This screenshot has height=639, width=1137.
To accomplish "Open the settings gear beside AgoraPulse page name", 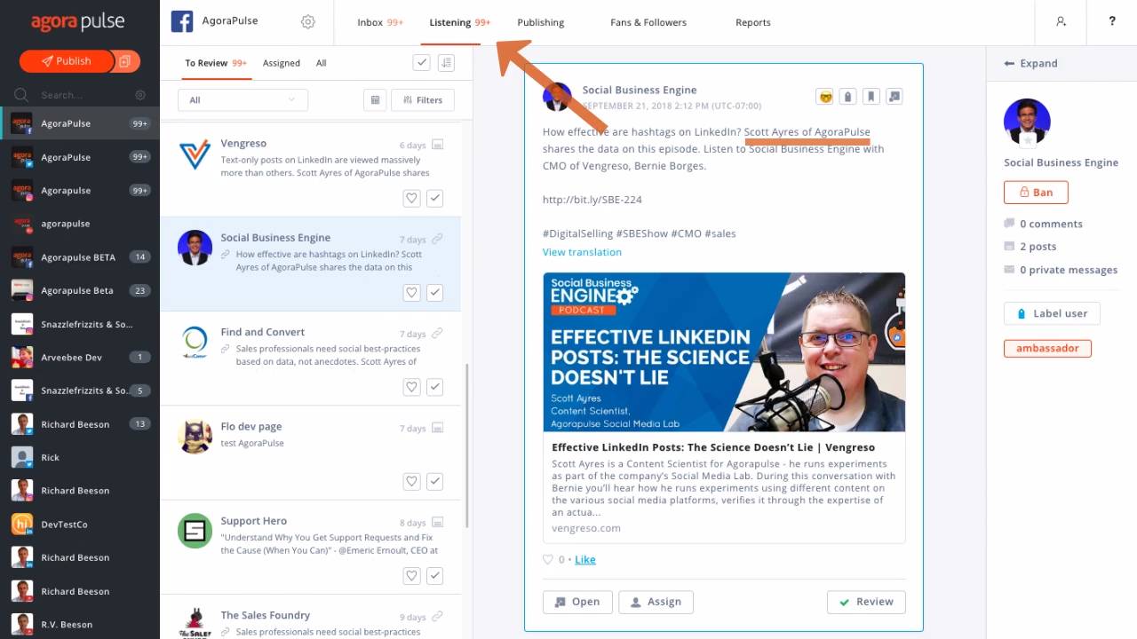I will [x=308, y=22].
